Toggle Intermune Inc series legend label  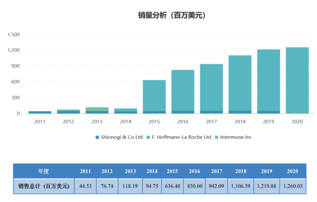(x=236, y=137)
